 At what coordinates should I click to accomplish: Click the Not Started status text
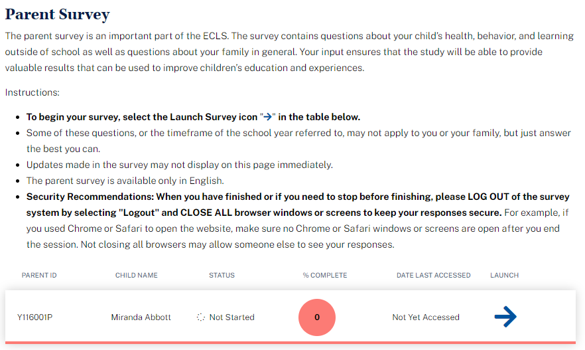tap(232, 317)
